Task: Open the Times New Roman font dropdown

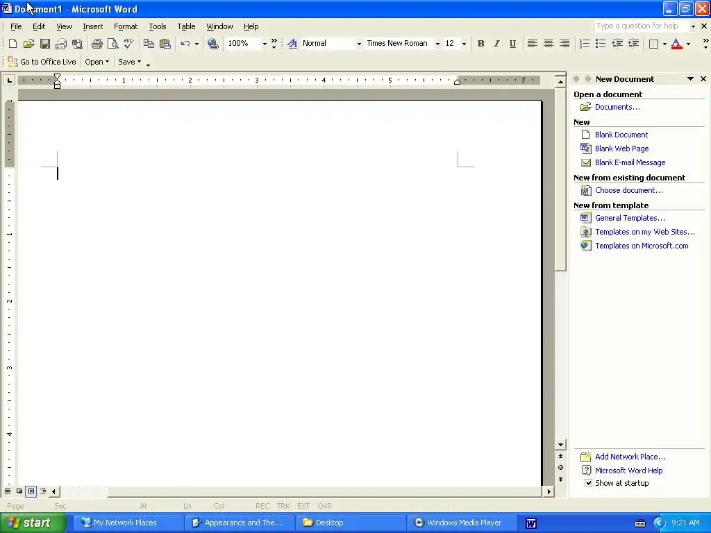Action: point(437,44)
